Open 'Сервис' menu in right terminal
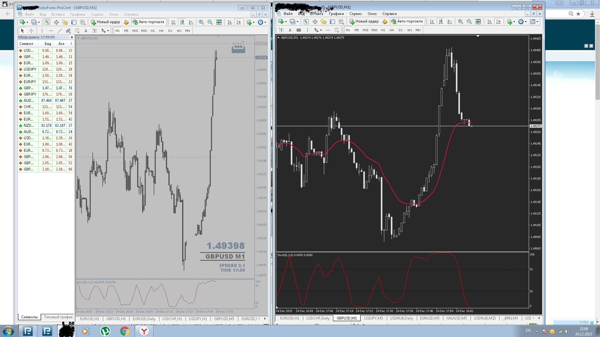This screenshot has width=600, height=337. coord(355,14)
